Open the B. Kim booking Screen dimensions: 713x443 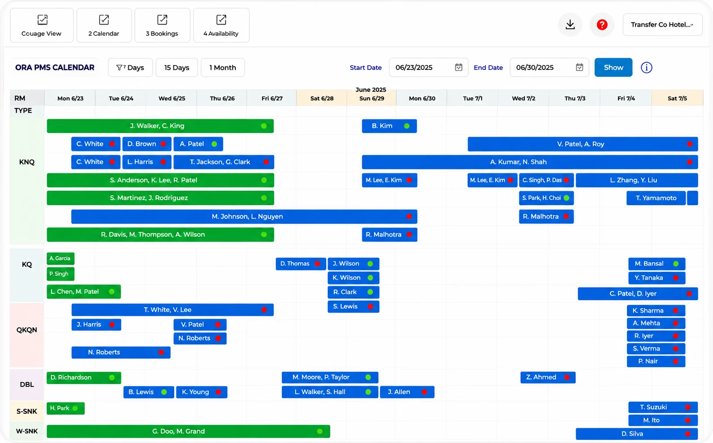(x=389, y=126)
